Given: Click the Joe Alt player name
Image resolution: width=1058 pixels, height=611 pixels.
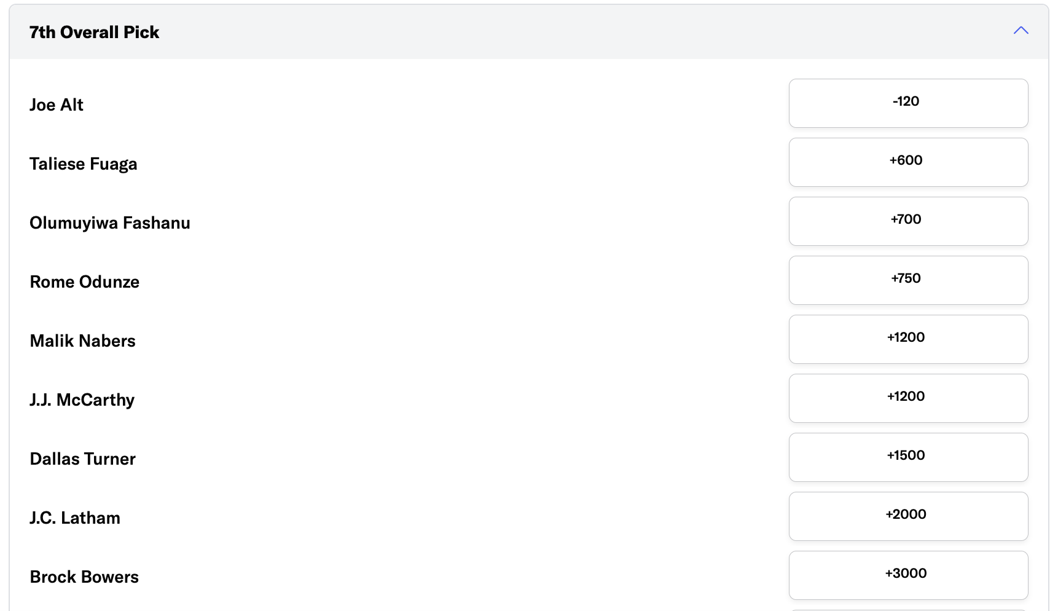Looking at the screenshot, I should click(x=57, y=105).
